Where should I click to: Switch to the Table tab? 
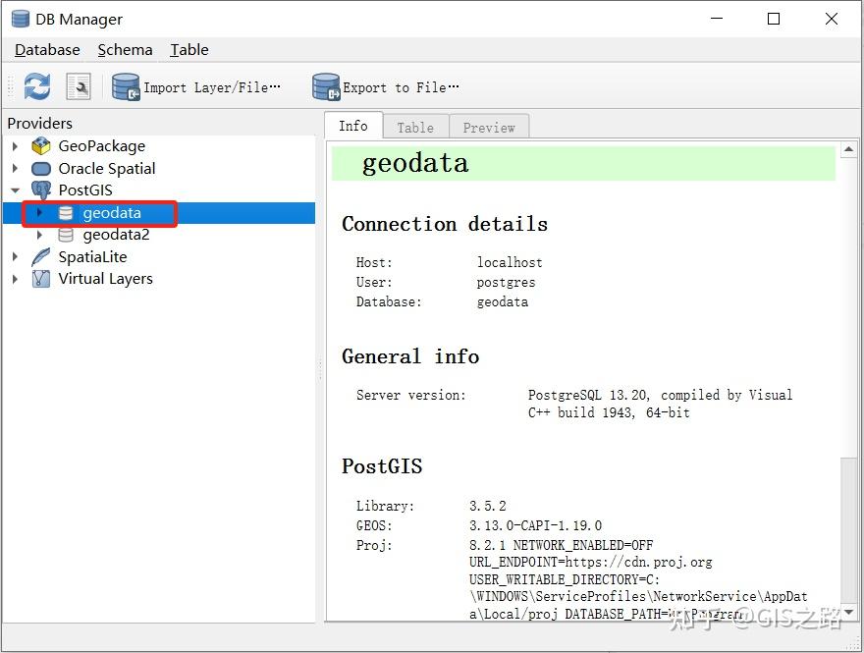tap(414, 126)
